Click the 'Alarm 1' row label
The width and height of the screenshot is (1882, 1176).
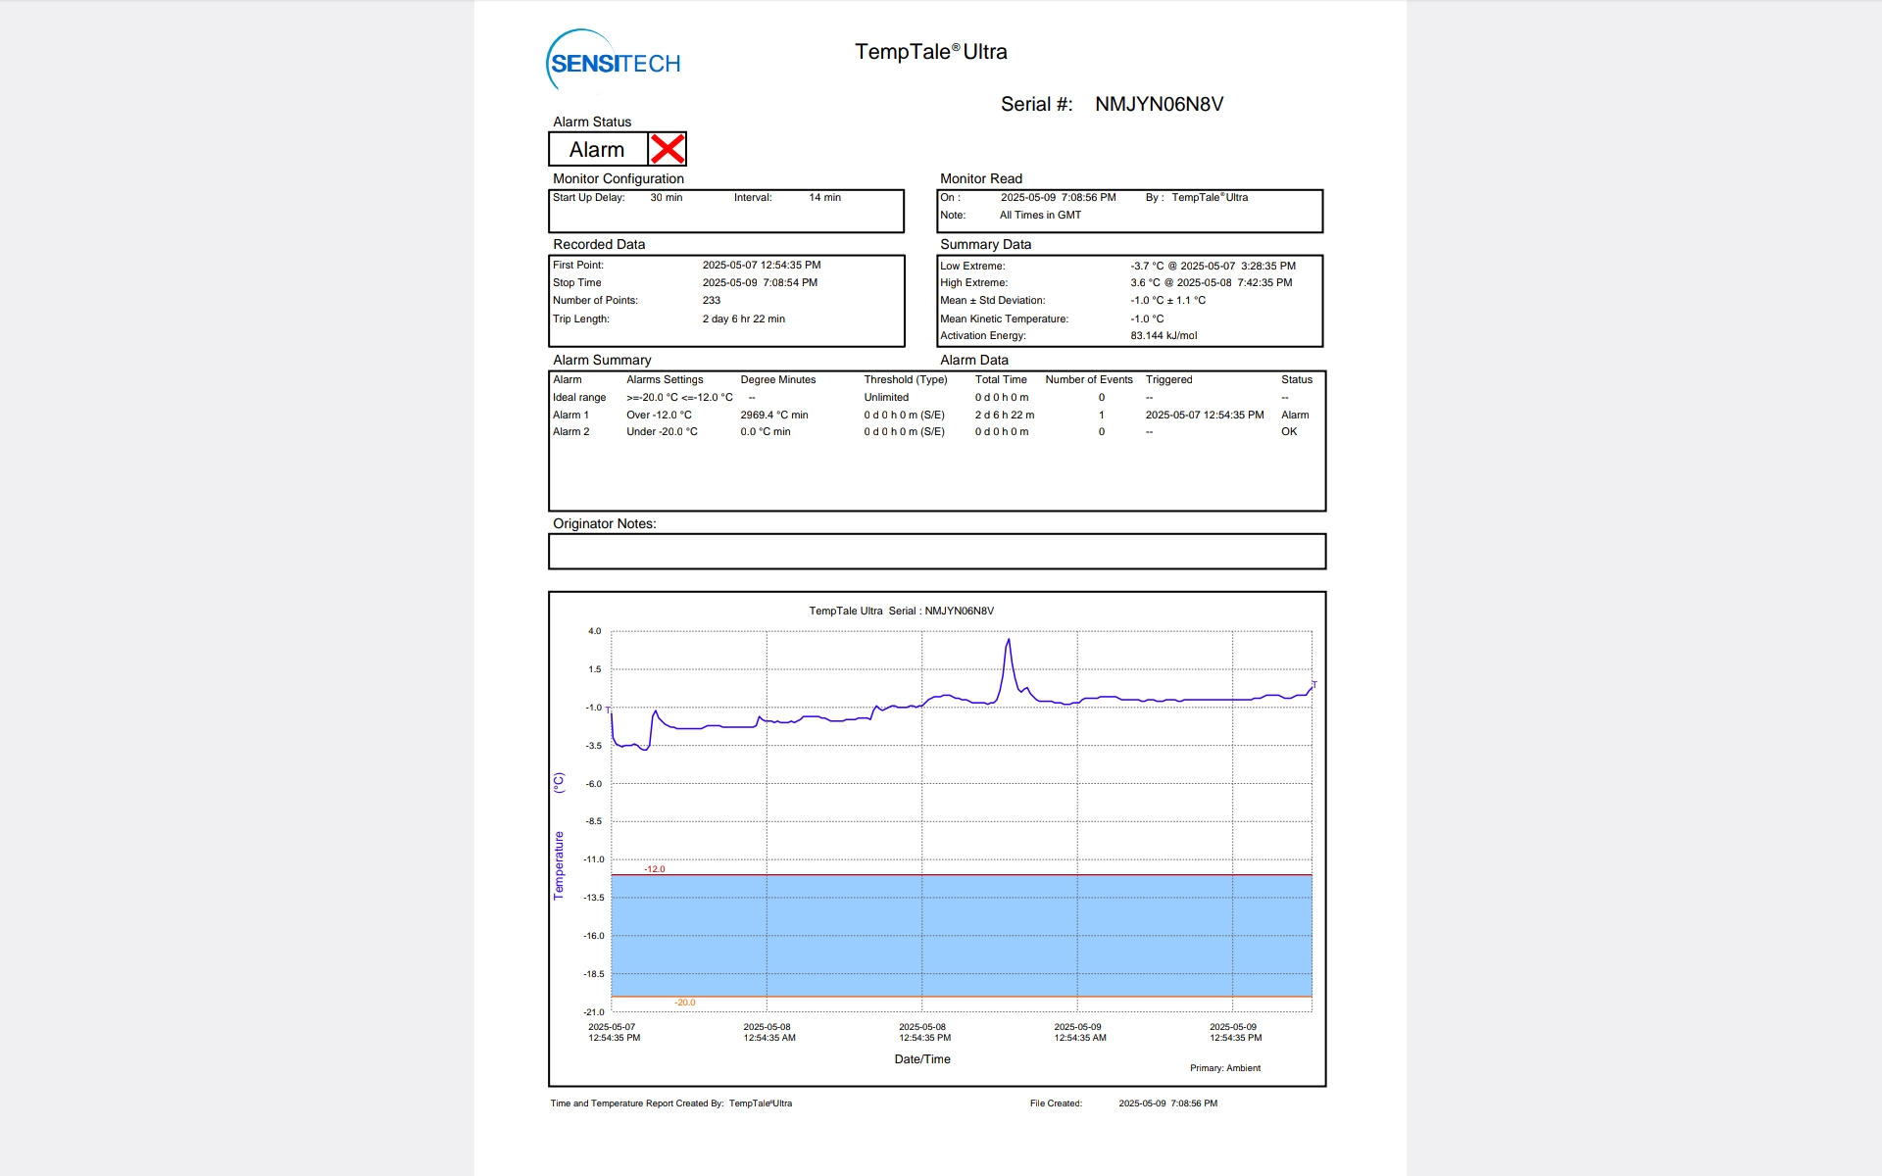coord(570,416)
